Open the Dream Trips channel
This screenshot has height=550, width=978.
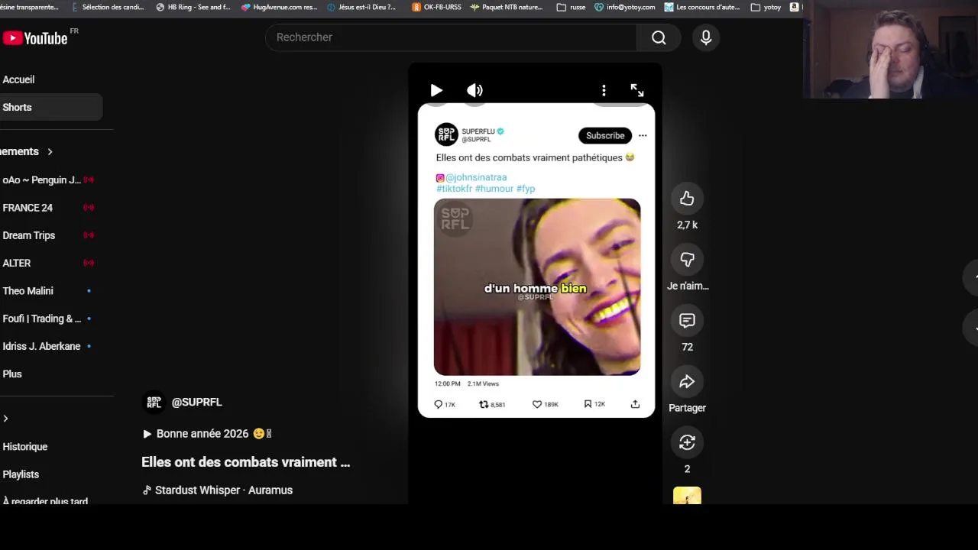pos(47,235)
